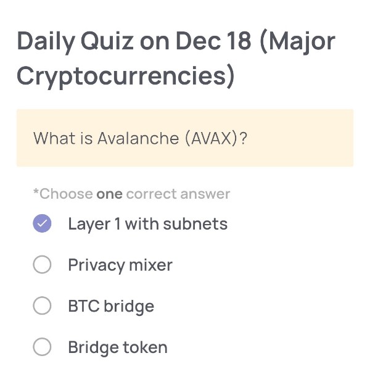Click the checked radio beside Layer 1 with subnets
The width and height of the screenshot is (370, 390).
coord(42,223)
